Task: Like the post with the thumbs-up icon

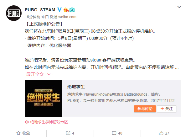Action: pos(161,133)
